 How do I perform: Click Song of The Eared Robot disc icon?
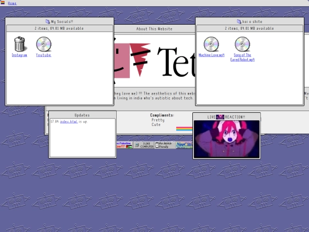point(243,44)
